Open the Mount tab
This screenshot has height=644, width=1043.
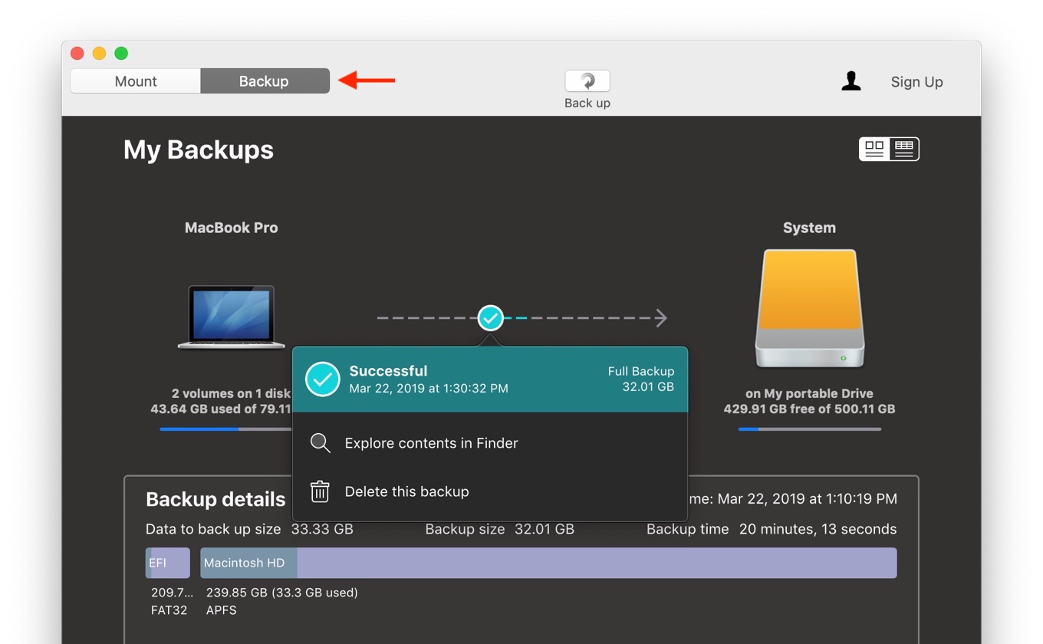pyautogui.click(x=136, y=81)
